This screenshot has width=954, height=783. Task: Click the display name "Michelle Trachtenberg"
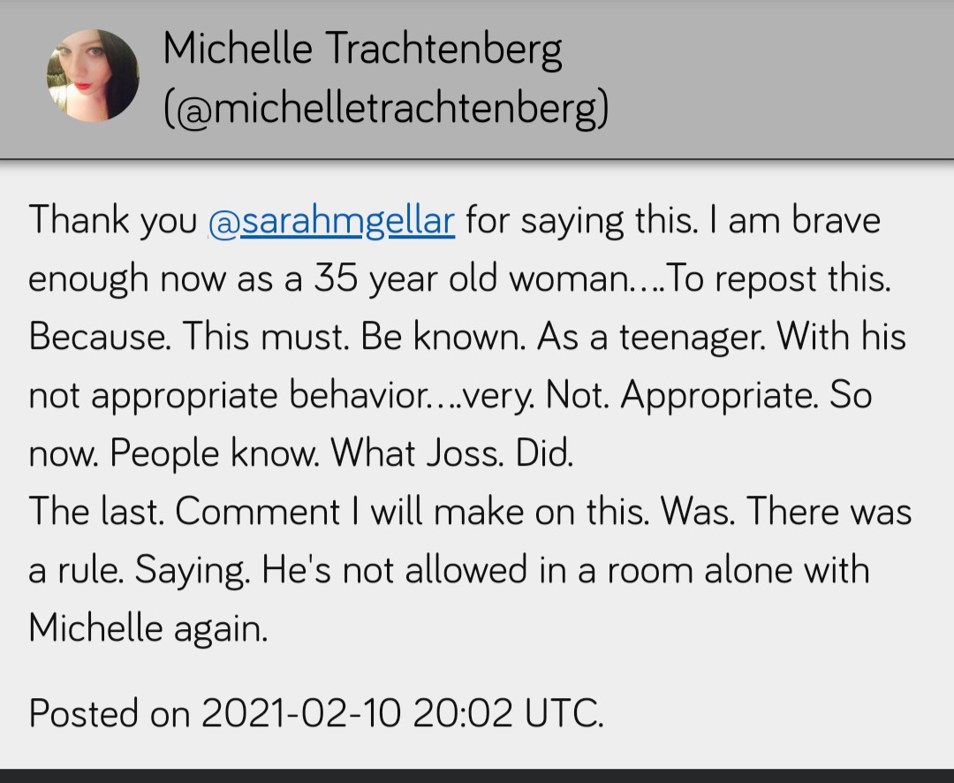click(x=362, y=49)
